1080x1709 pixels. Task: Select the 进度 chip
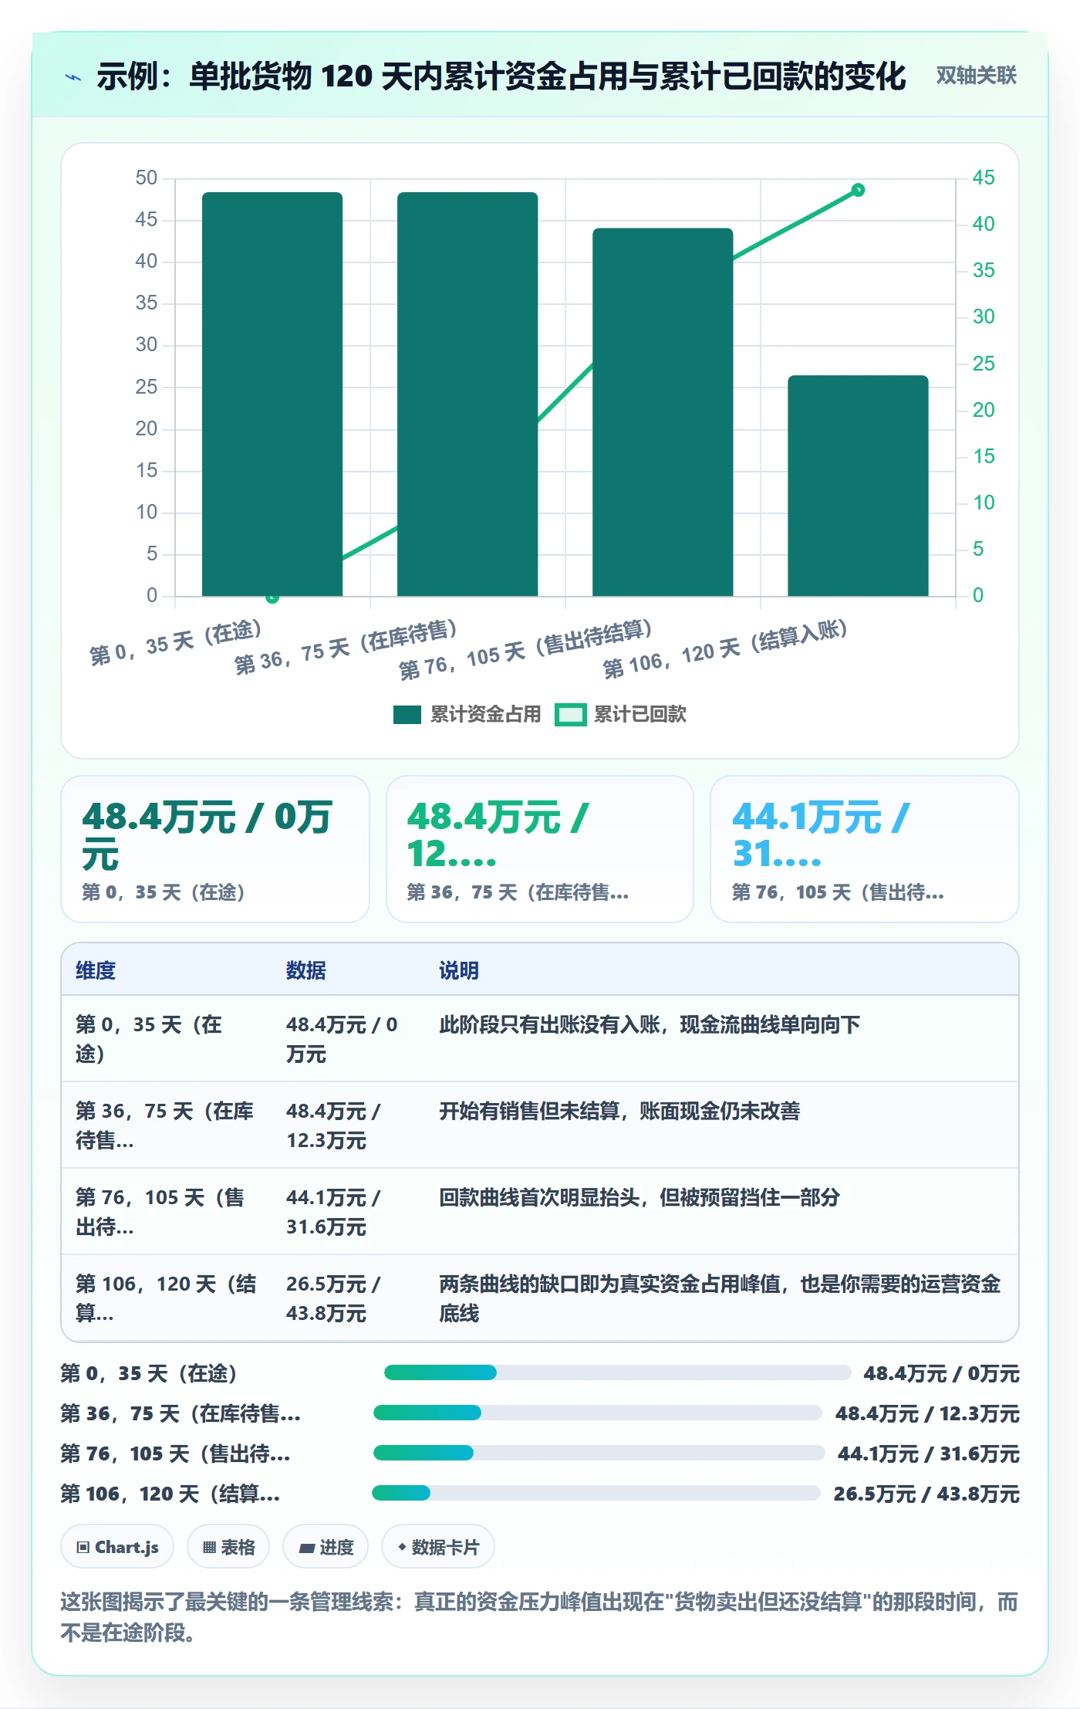coord(326,1547)
